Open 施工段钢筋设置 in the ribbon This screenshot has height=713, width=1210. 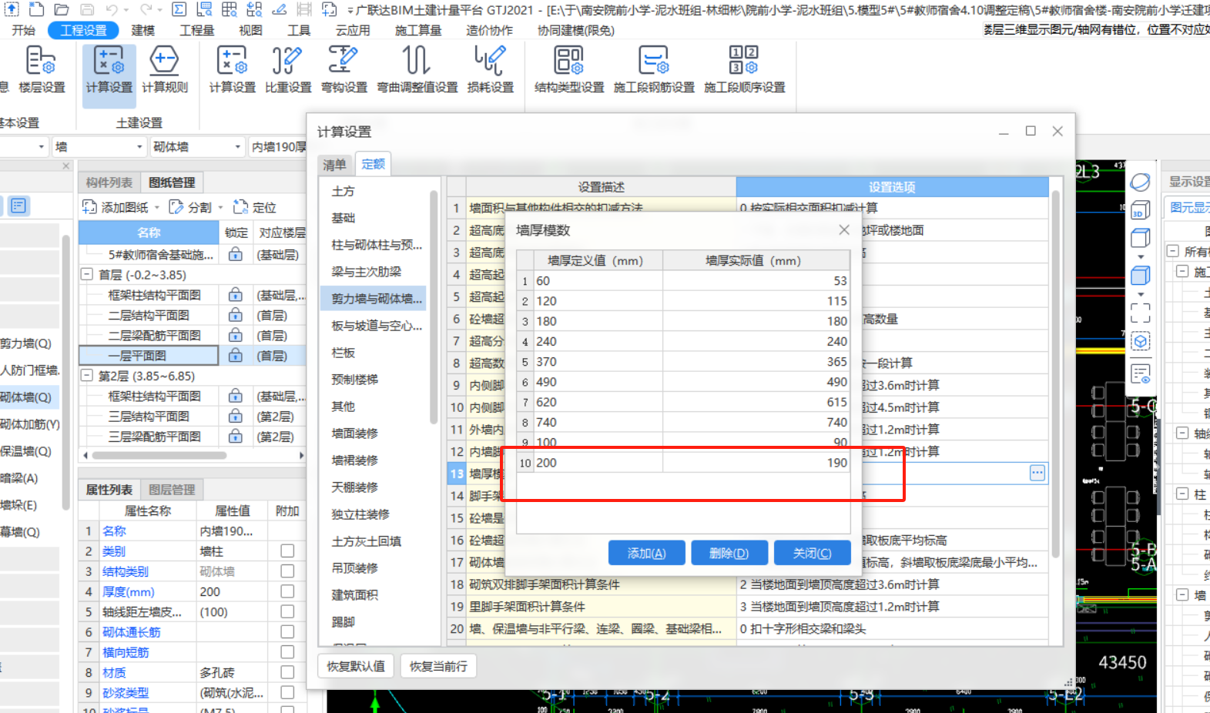(654, 69)
